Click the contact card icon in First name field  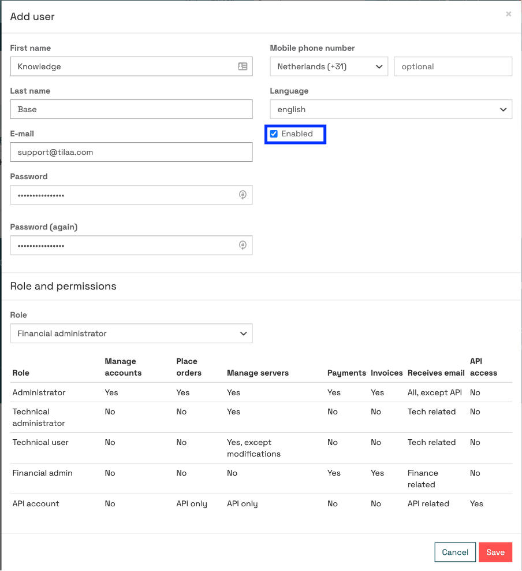243,66
